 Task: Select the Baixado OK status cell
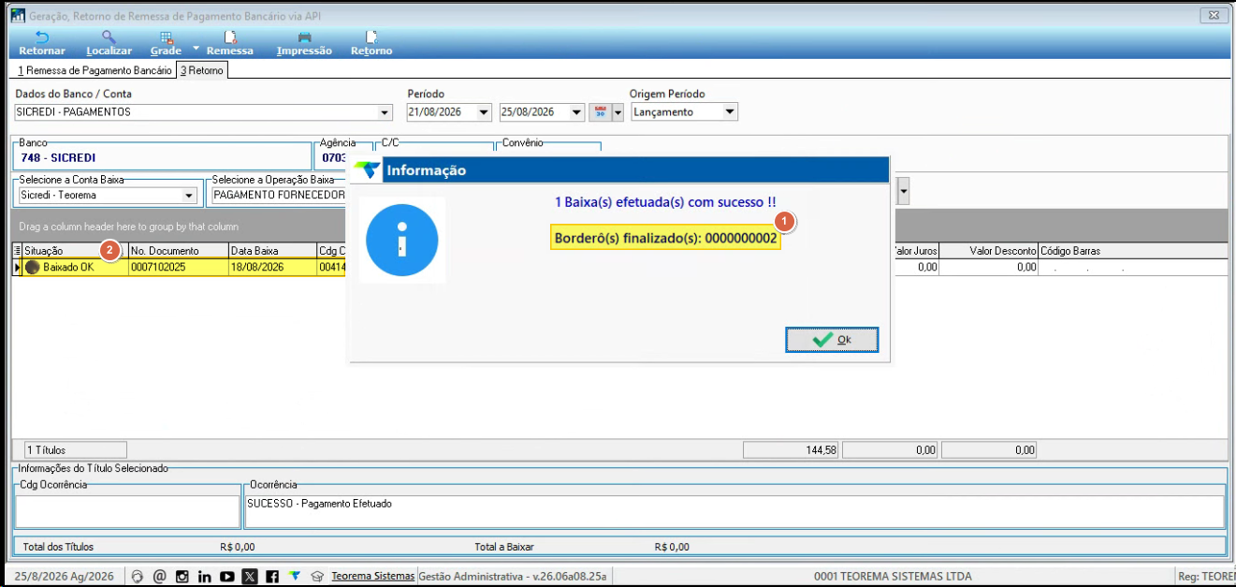click(x=75, y=267)
